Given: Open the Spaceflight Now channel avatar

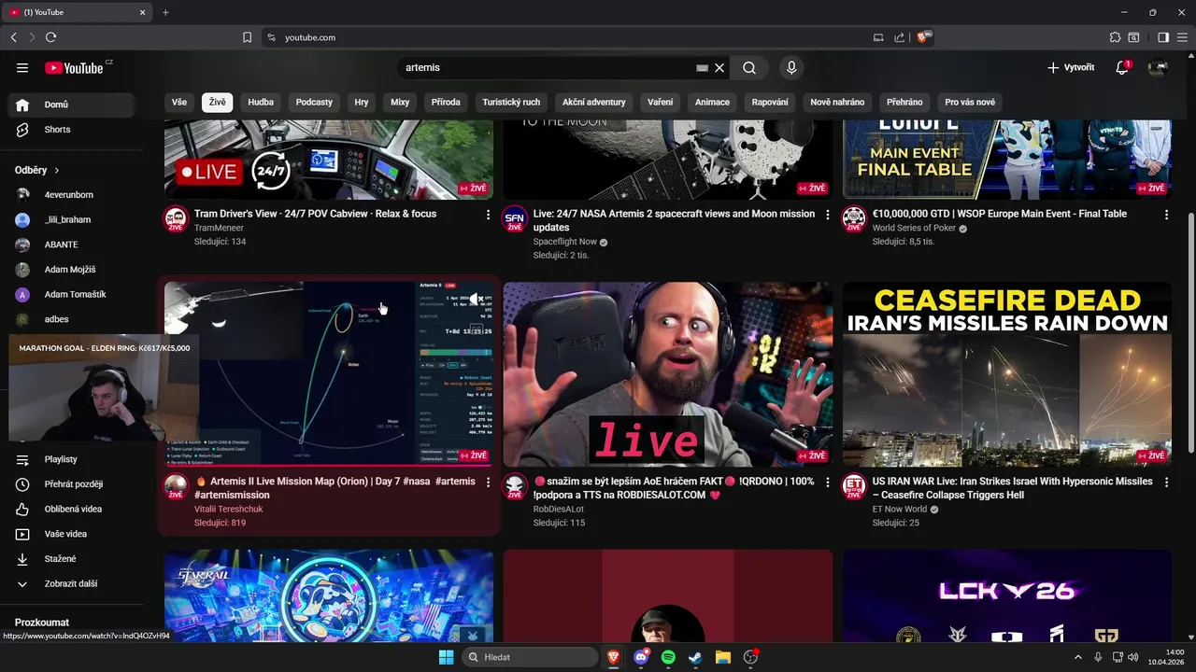Looking at the screenshot, I should 515,219.
